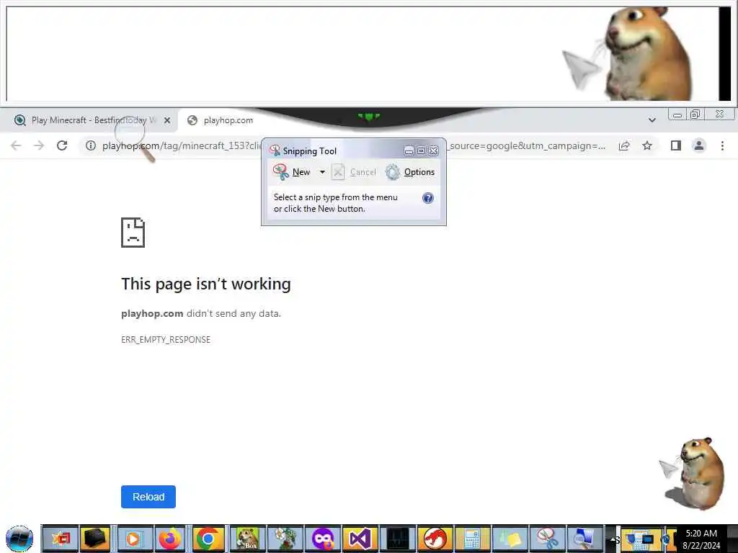Image resolution: width=738 pixels, height=553 pixels.
Task: Expand the tab search chevron
Action: tap(652, 120)
